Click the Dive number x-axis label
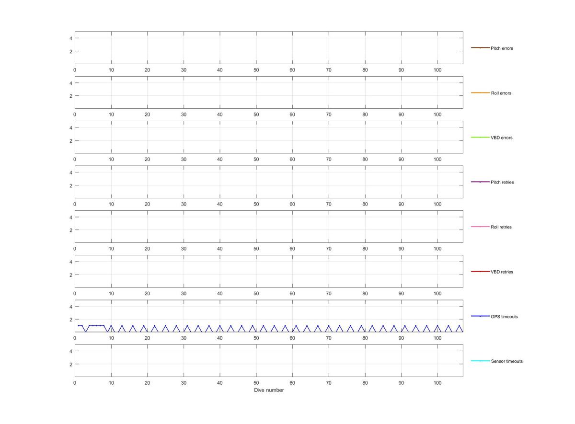The height and width of the screenshot is (424, 575). click(269, 390)
